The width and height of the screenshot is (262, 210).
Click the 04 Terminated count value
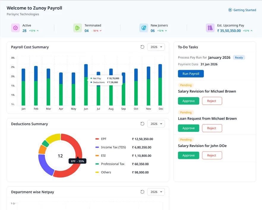(86, 31)
